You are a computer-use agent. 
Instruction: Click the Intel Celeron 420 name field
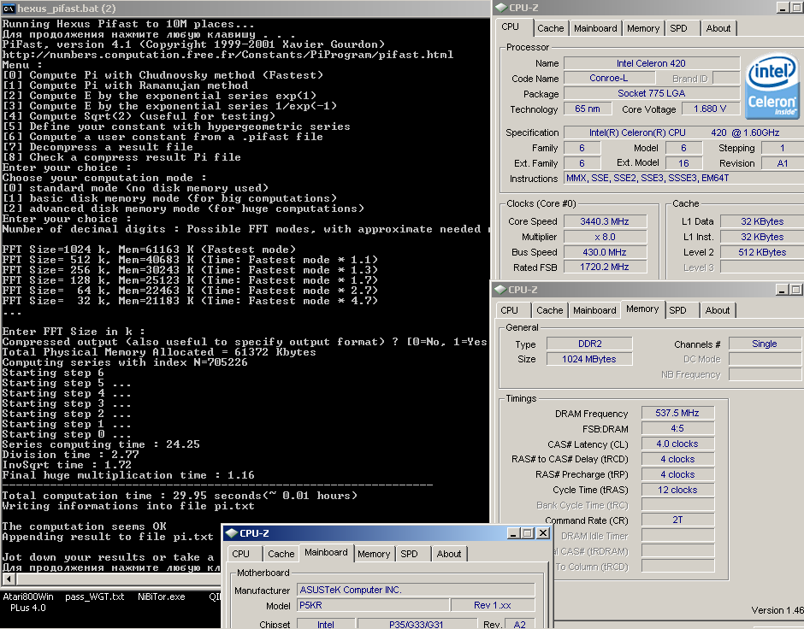pyautogui.click(x=651, y=63)
